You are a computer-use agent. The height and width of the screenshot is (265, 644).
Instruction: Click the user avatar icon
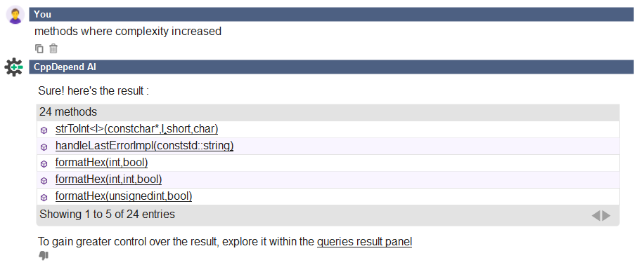tap(15, 15)
